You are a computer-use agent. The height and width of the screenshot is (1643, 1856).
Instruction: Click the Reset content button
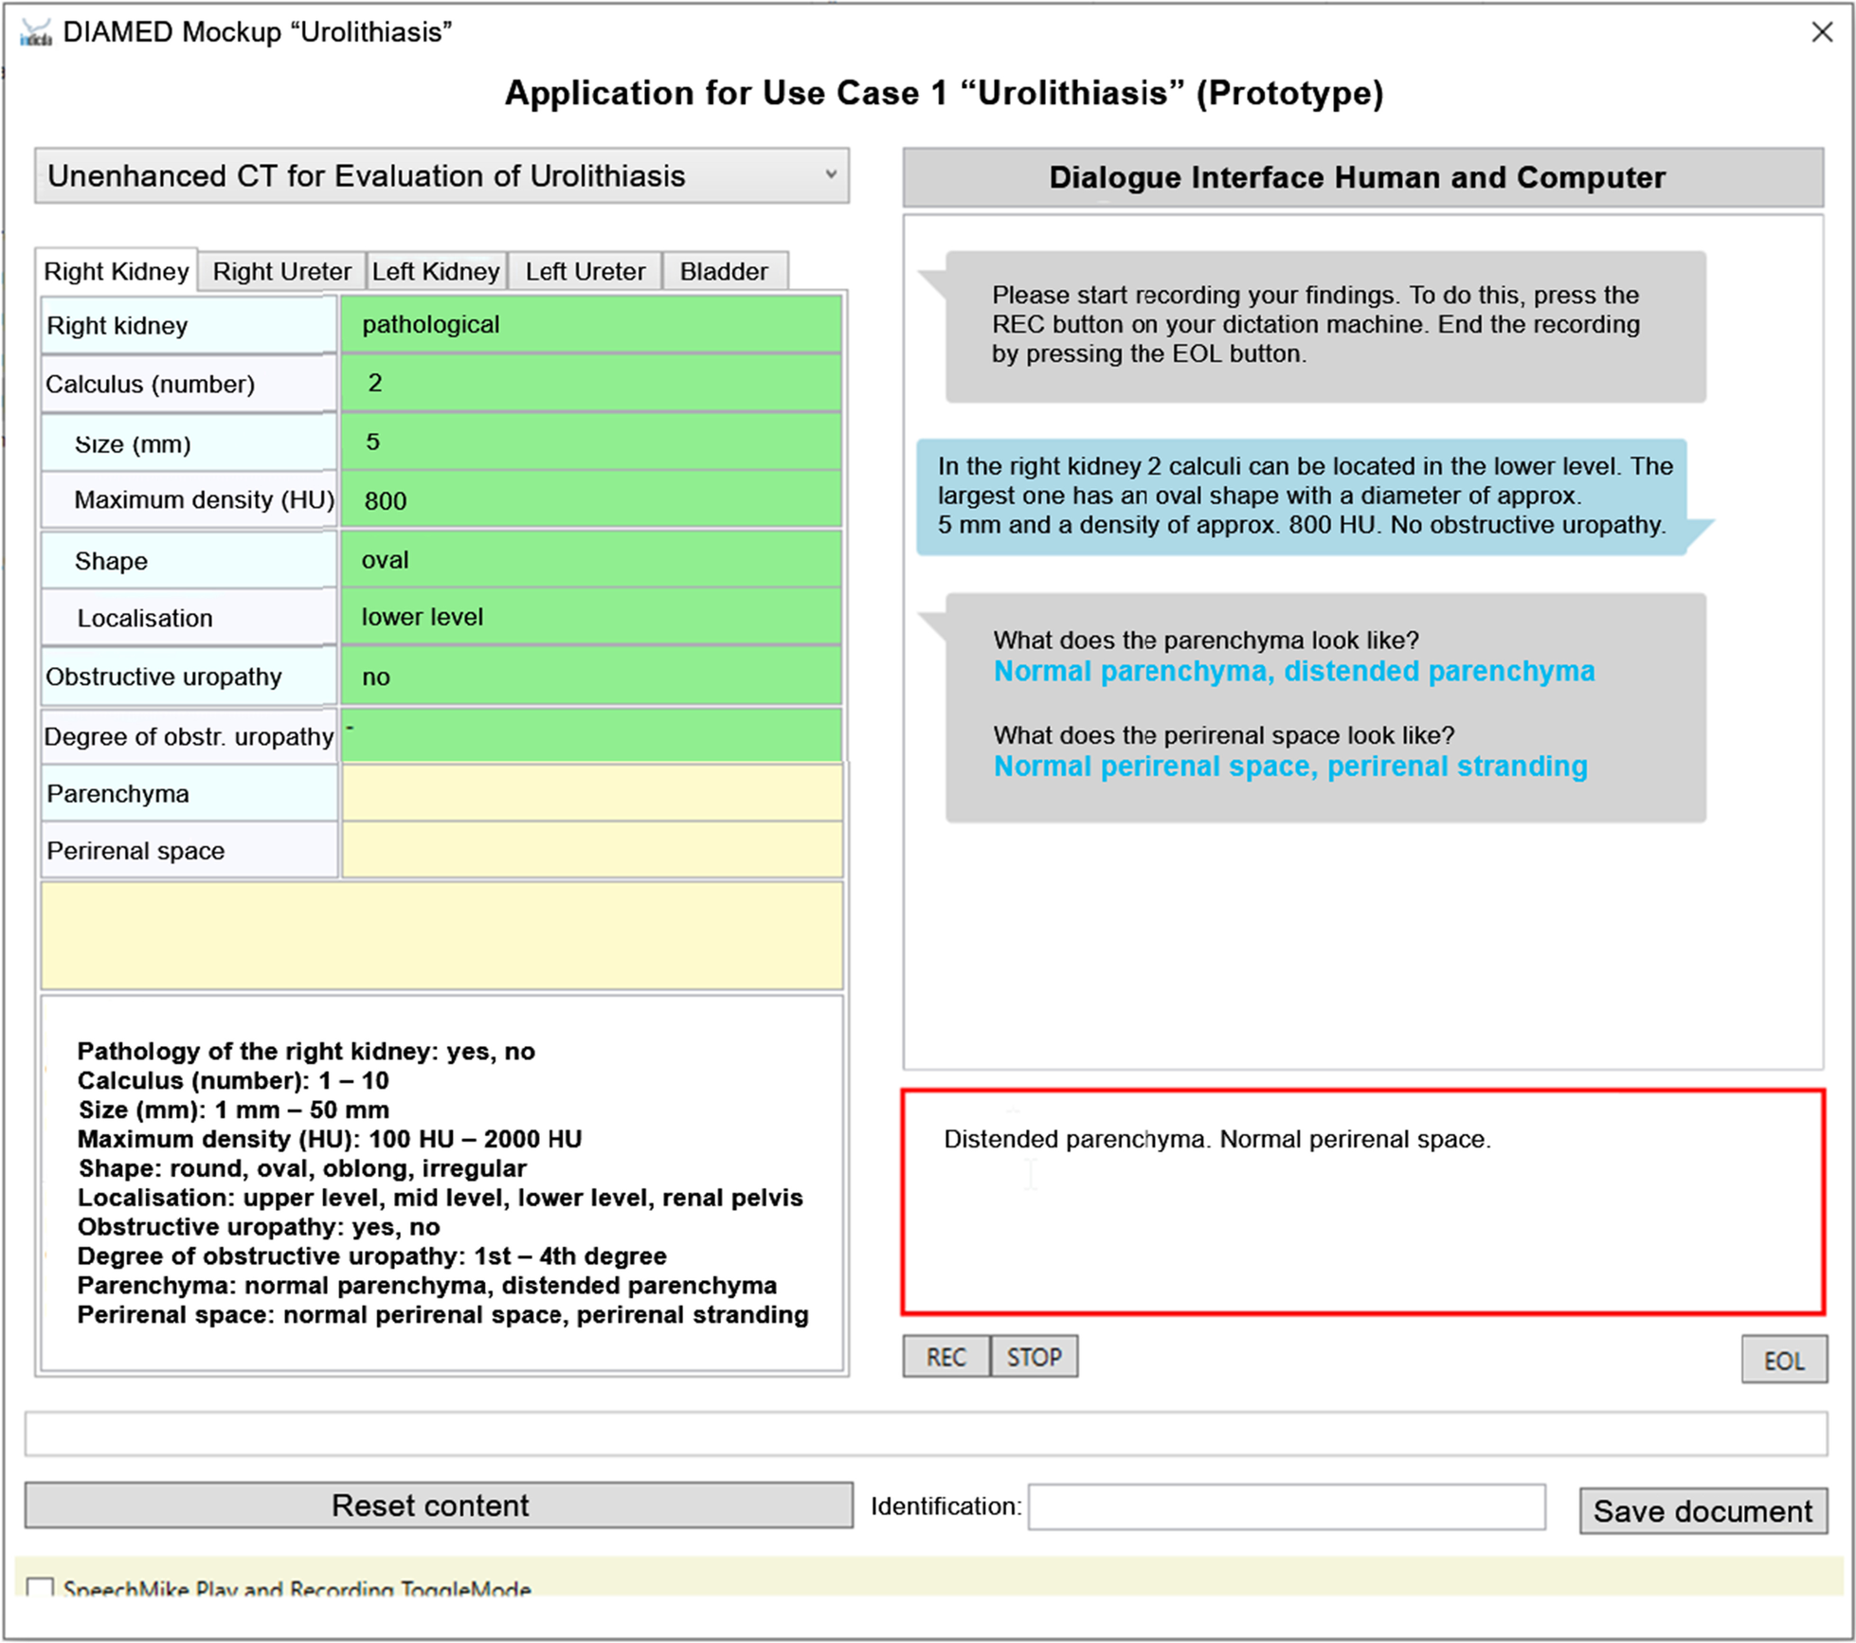click(439, 1506)
